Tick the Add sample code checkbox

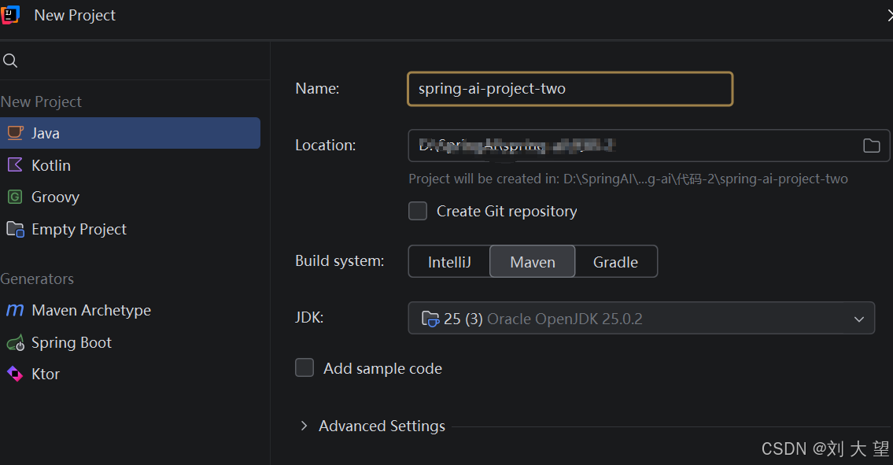coord(304,368)
